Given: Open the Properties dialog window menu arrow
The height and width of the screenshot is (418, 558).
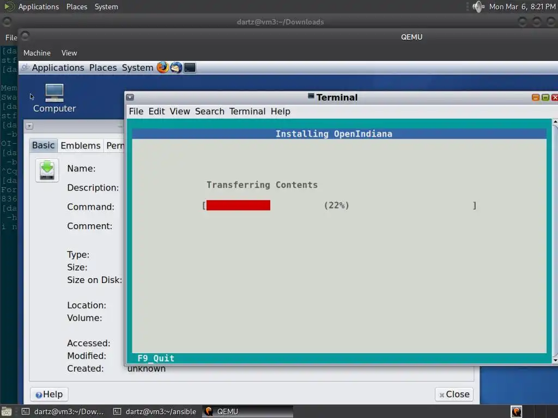Looking at the screenshot, I should [29, 126].
